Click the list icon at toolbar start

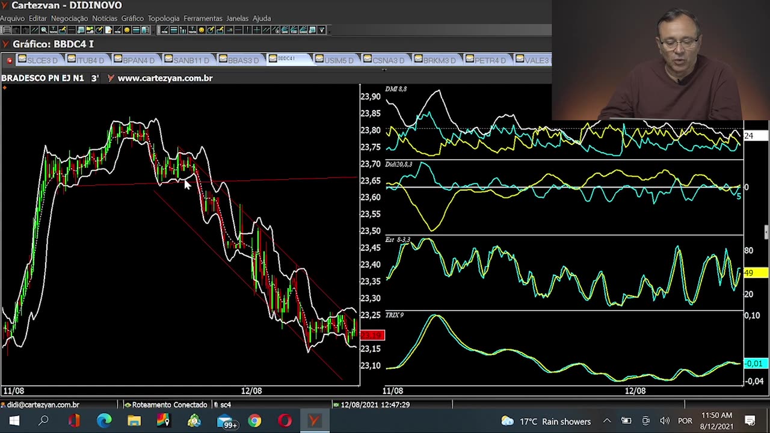(x=7, y=30)
